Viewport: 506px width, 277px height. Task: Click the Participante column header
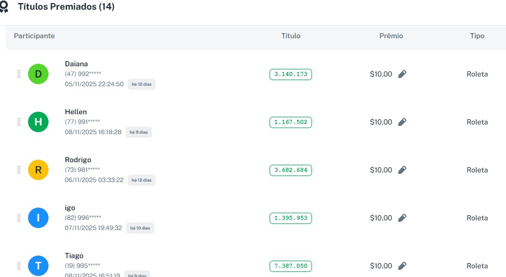coord(34,36)
